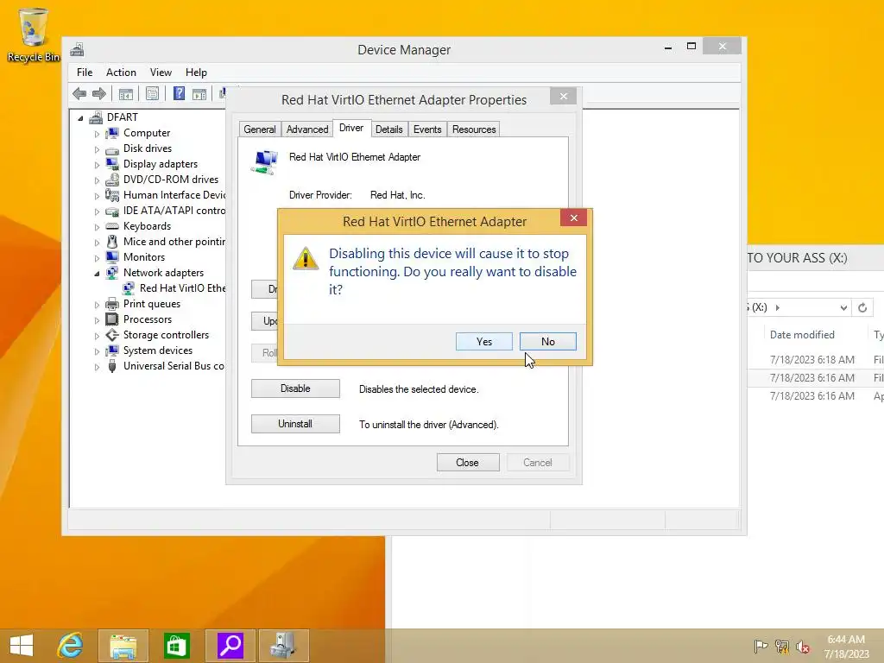
Task: Click the Uninstall driver button
Action: pyautogui.click(x=295, y=424)
